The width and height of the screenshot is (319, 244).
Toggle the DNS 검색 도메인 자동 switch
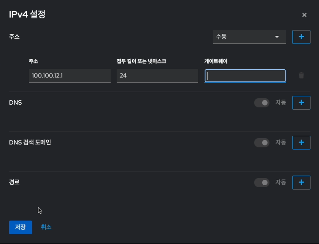point(262,142)
